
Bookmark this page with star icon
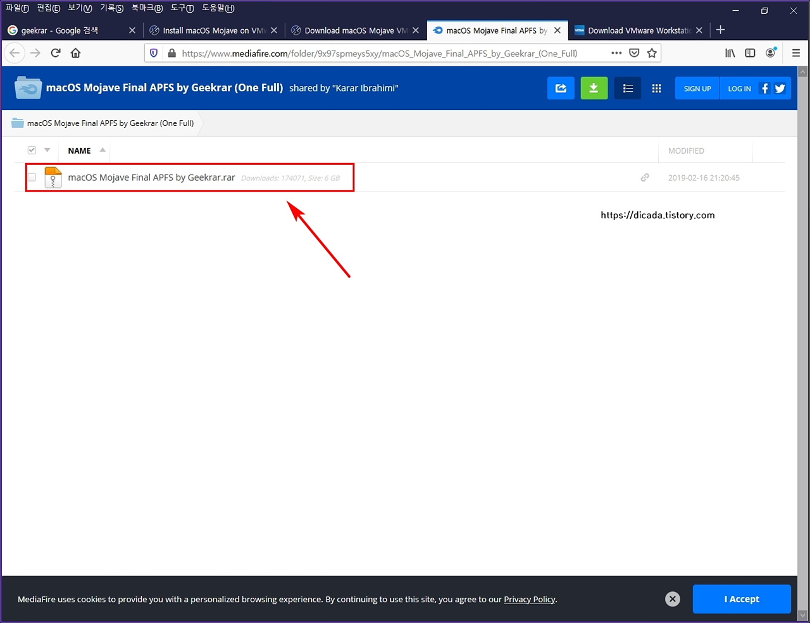click(x=652, y=53)
